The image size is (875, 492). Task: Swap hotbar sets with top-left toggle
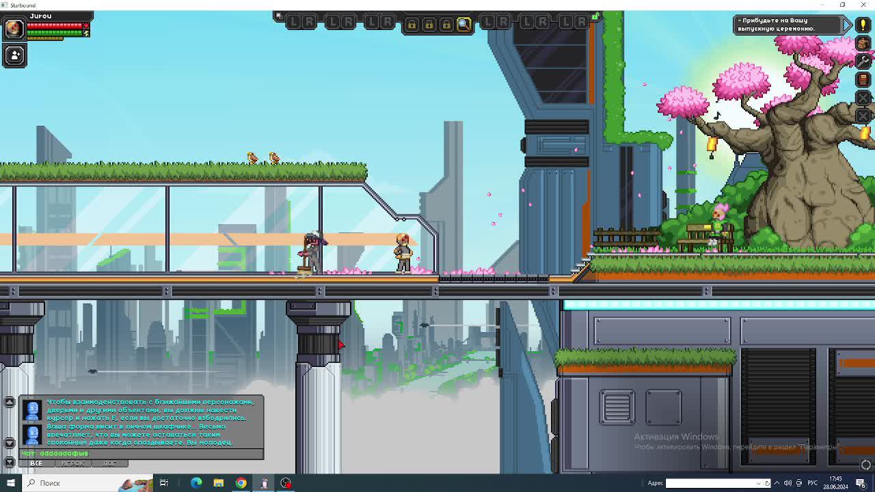[278, 16]
